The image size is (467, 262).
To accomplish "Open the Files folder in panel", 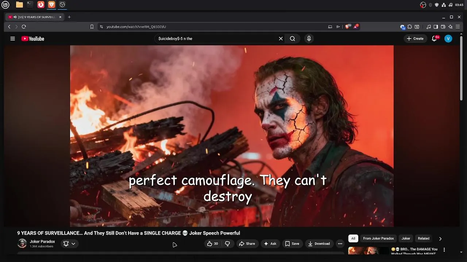I will pos(19,5).
